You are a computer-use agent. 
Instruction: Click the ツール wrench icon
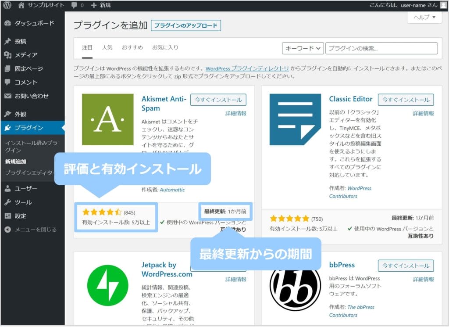point(8,202)
